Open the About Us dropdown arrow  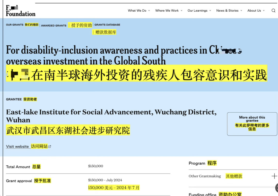click(264, 11)
